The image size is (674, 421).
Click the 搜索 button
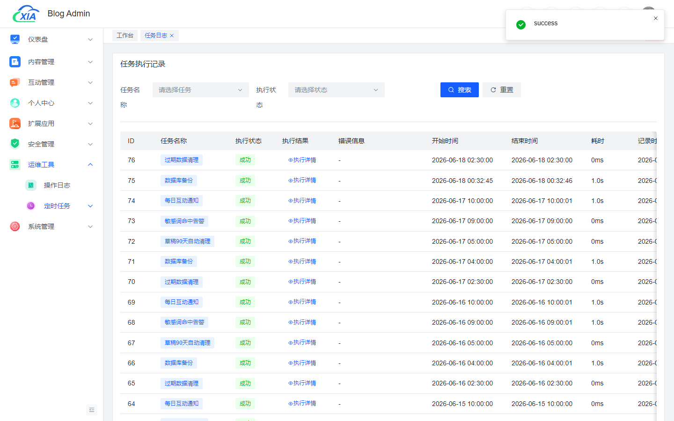[460, 90]
